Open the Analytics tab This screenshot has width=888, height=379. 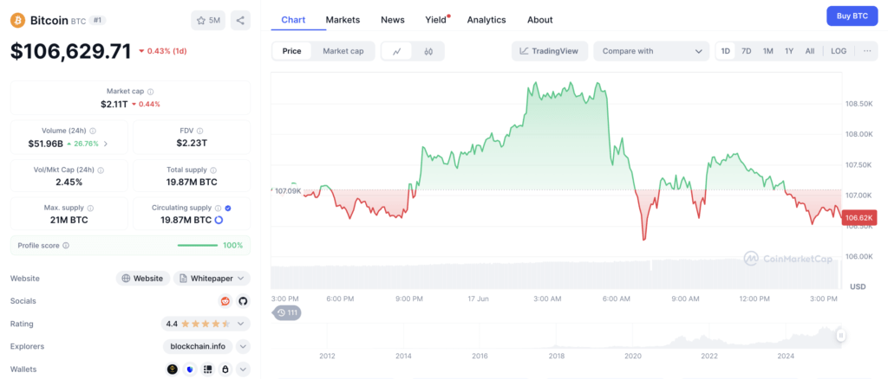click(486, 20)
